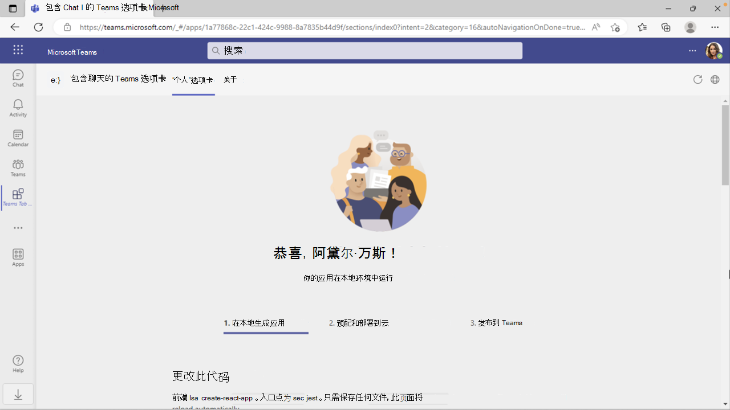This screenshot has height=410, width=730.
Task: Open Teams settings and more ellipsis
Action: coord(692,51)
